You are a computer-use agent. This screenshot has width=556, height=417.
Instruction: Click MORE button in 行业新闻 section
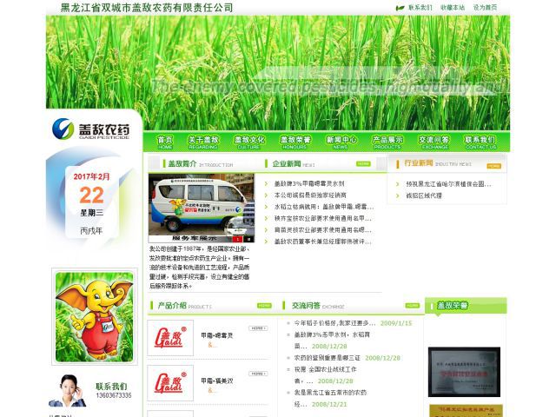[493, 165]
